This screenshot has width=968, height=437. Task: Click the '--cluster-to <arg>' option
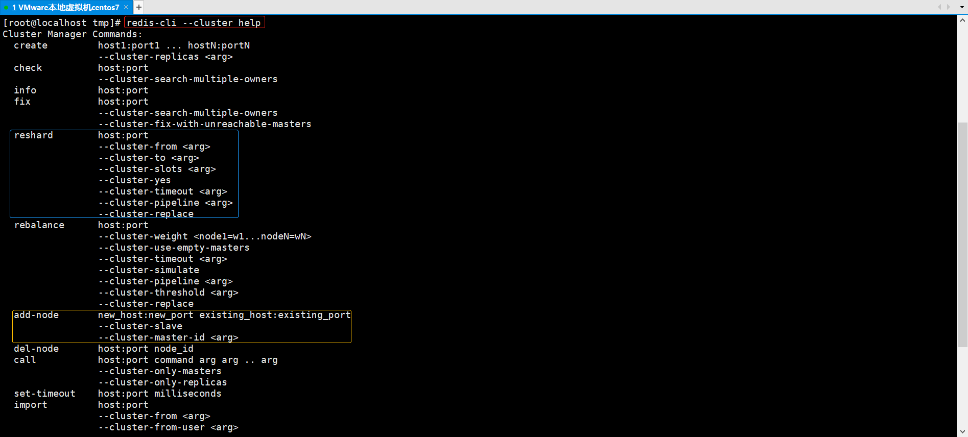pyautogui.click(x=149, y=158)
